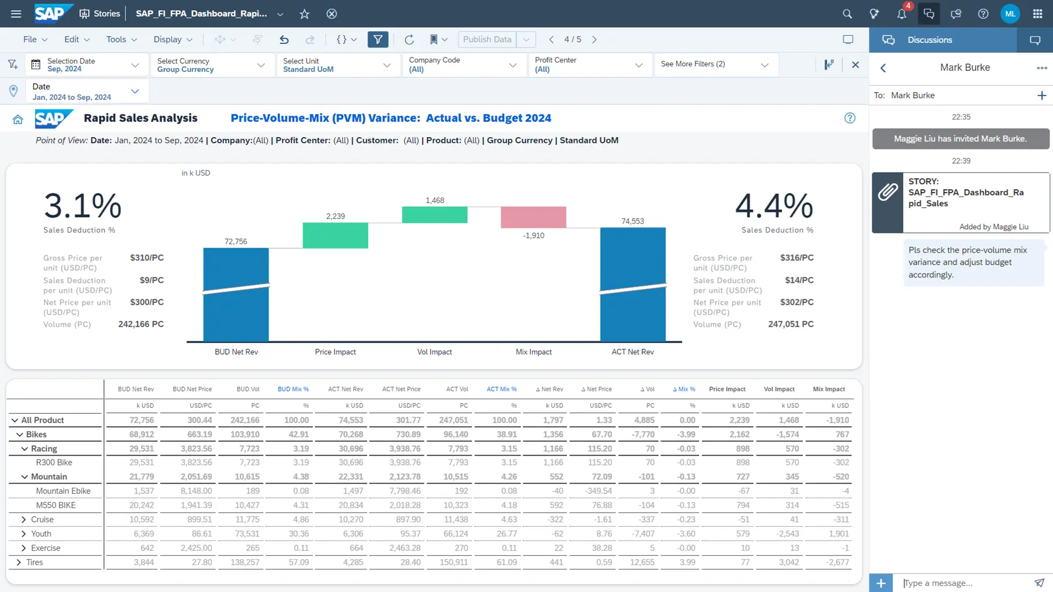
Task: Open the story help circle icon
Action: [850, 118]
